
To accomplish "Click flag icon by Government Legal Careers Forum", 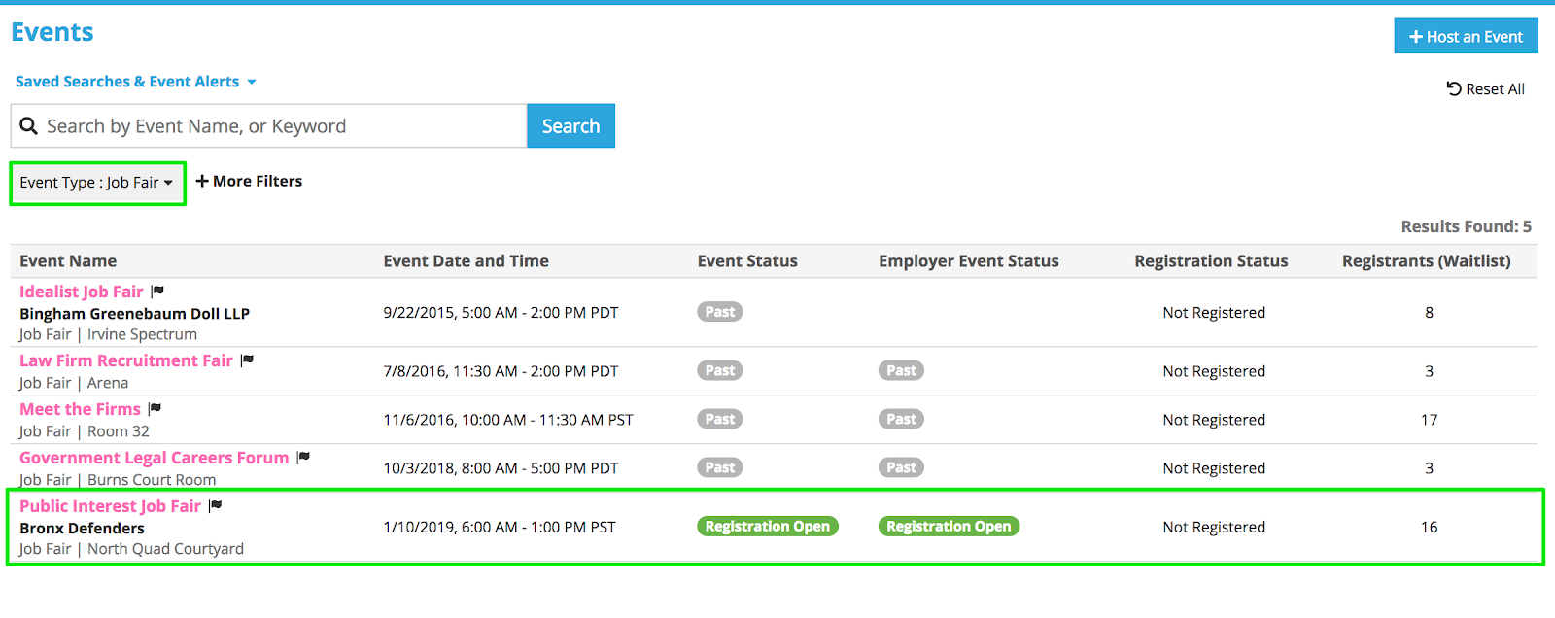I will [x=304, y=458].
